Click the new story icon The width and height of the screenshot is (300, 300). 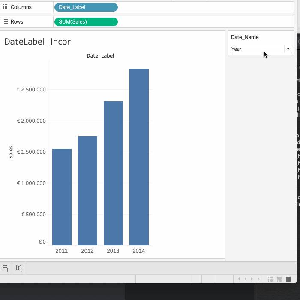point(19,268)
